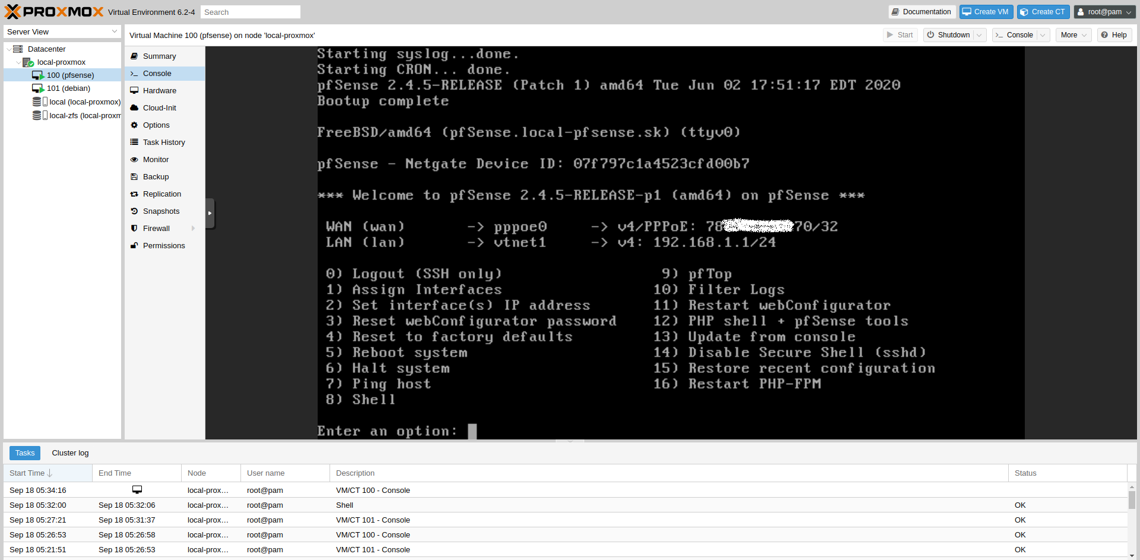Click the Datacenter server icon

18,49
